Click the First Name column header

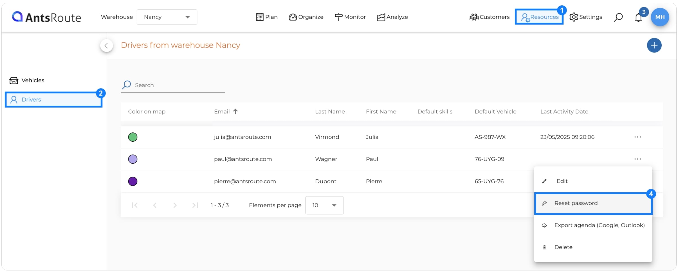pyautogui.click(x=381, y=112)
